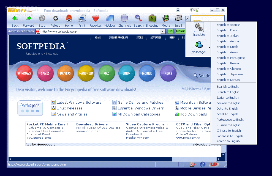Click the mail send icon in title bar
This screenshot has height=176, width=272.
point(194,10)
